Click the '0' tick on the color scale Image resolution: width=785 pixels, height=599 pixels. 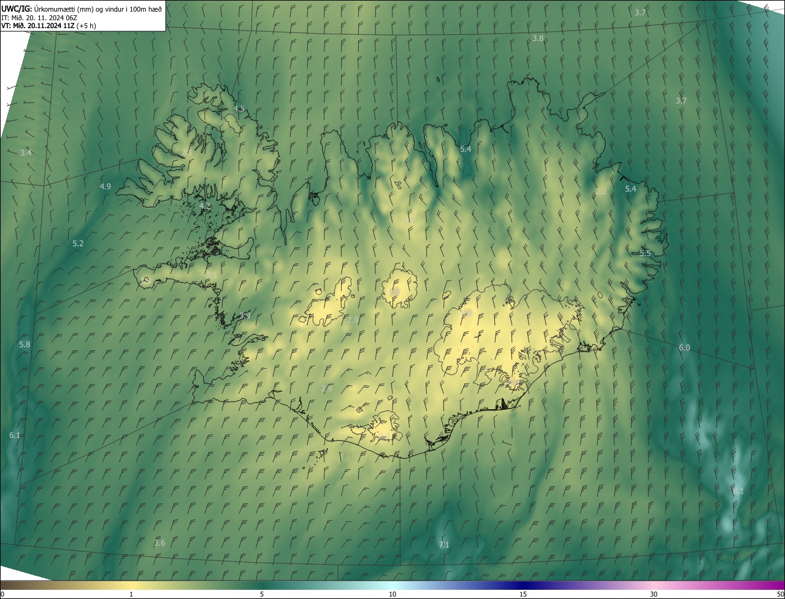pos(2,595)
